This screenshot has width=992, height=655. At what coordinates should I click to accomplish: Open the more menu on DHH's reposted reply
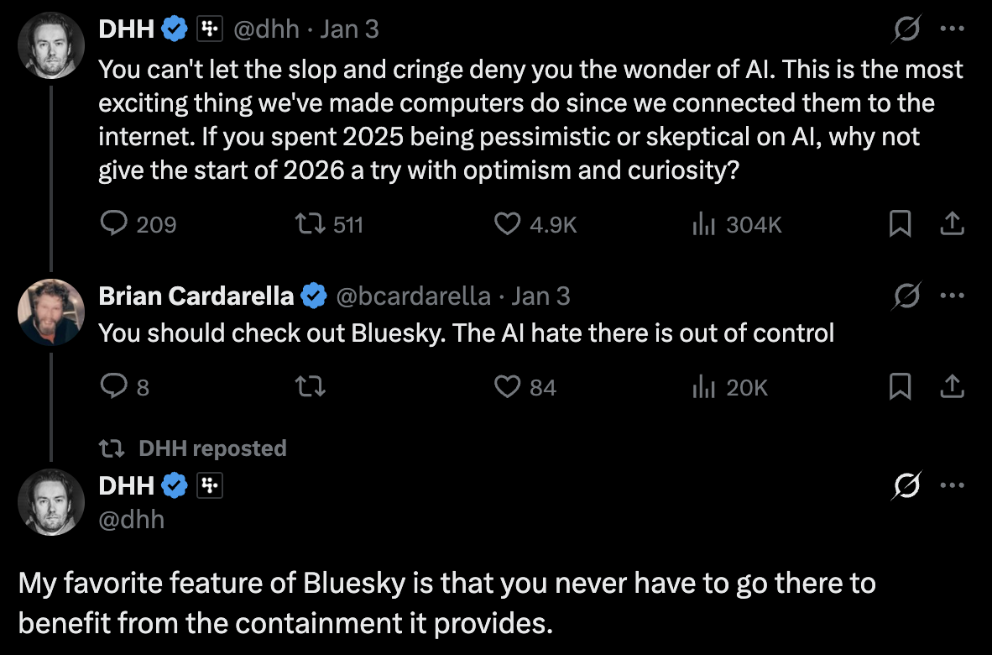(x=953, y=485)
